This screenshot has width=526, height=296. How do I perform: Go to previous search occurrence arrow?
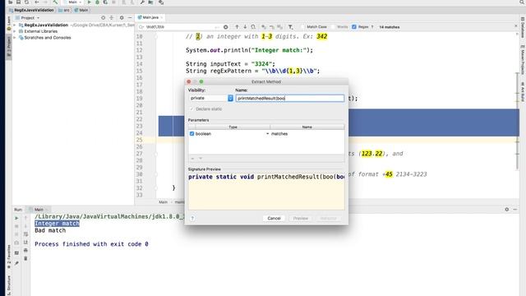(x=237, y=27)
